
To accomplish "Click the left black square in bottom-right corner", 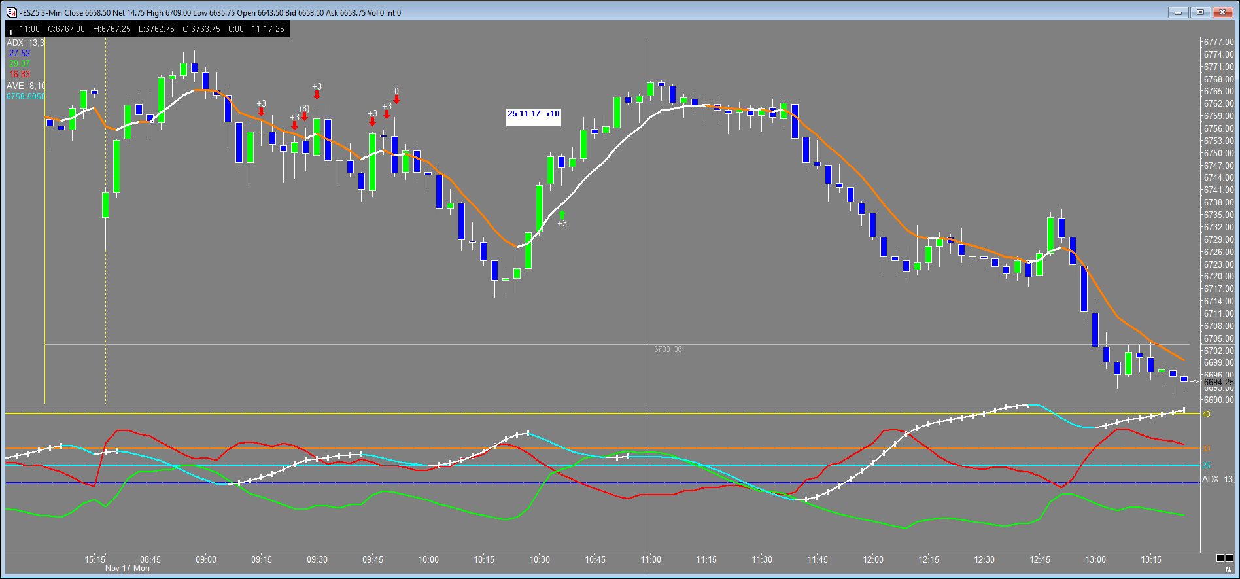I will (1220, 558).
